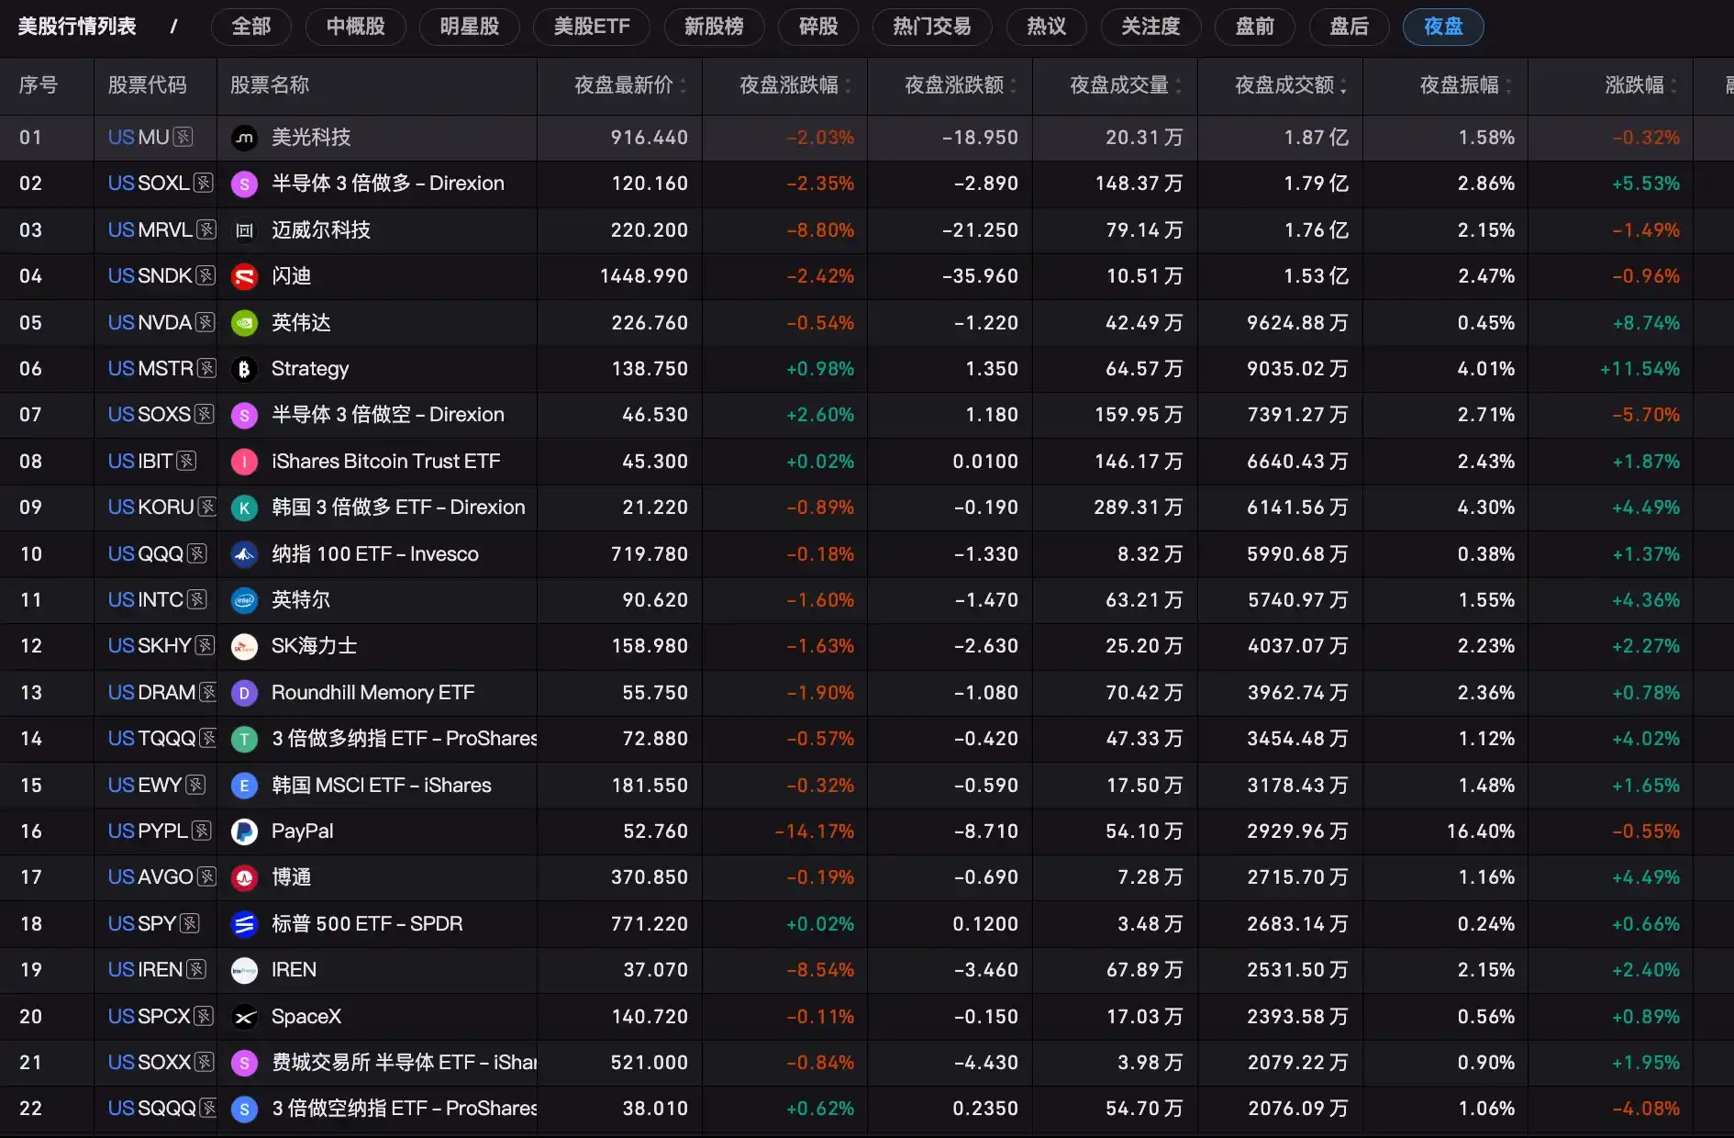Open the US IBIT stock code link
Screen dimensions: 1734x1138
140,462
